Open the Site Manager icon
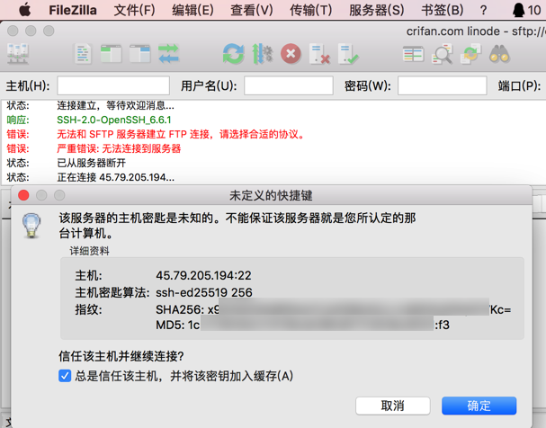The image size is (546, 428). coord(18,54)
